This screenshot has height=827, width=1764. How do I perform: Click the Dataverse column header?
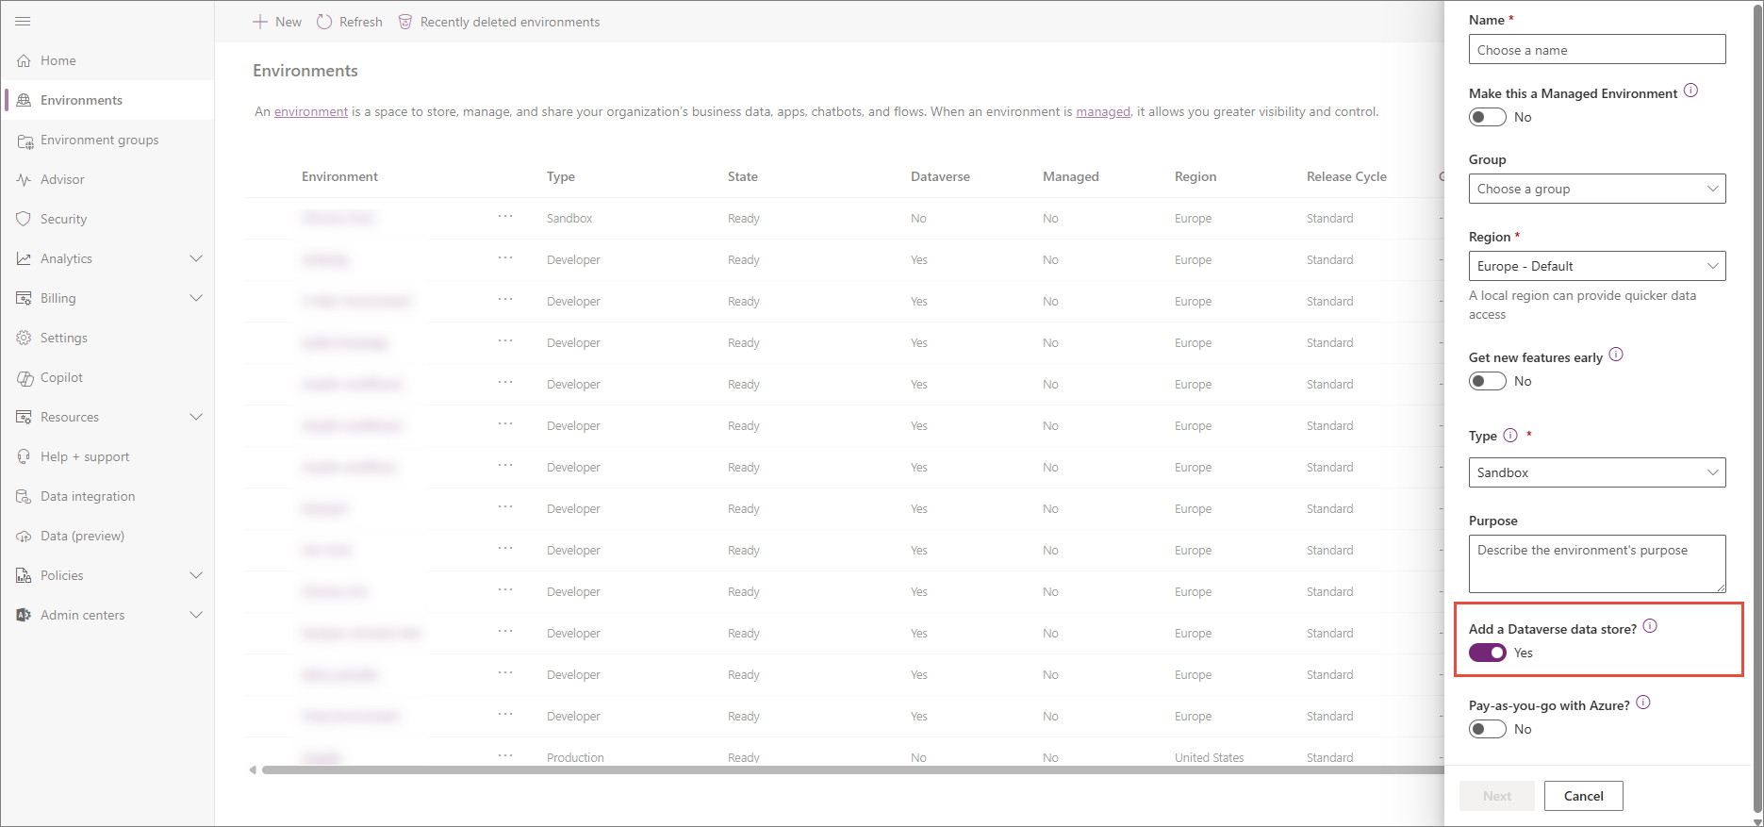coord(940,176)
